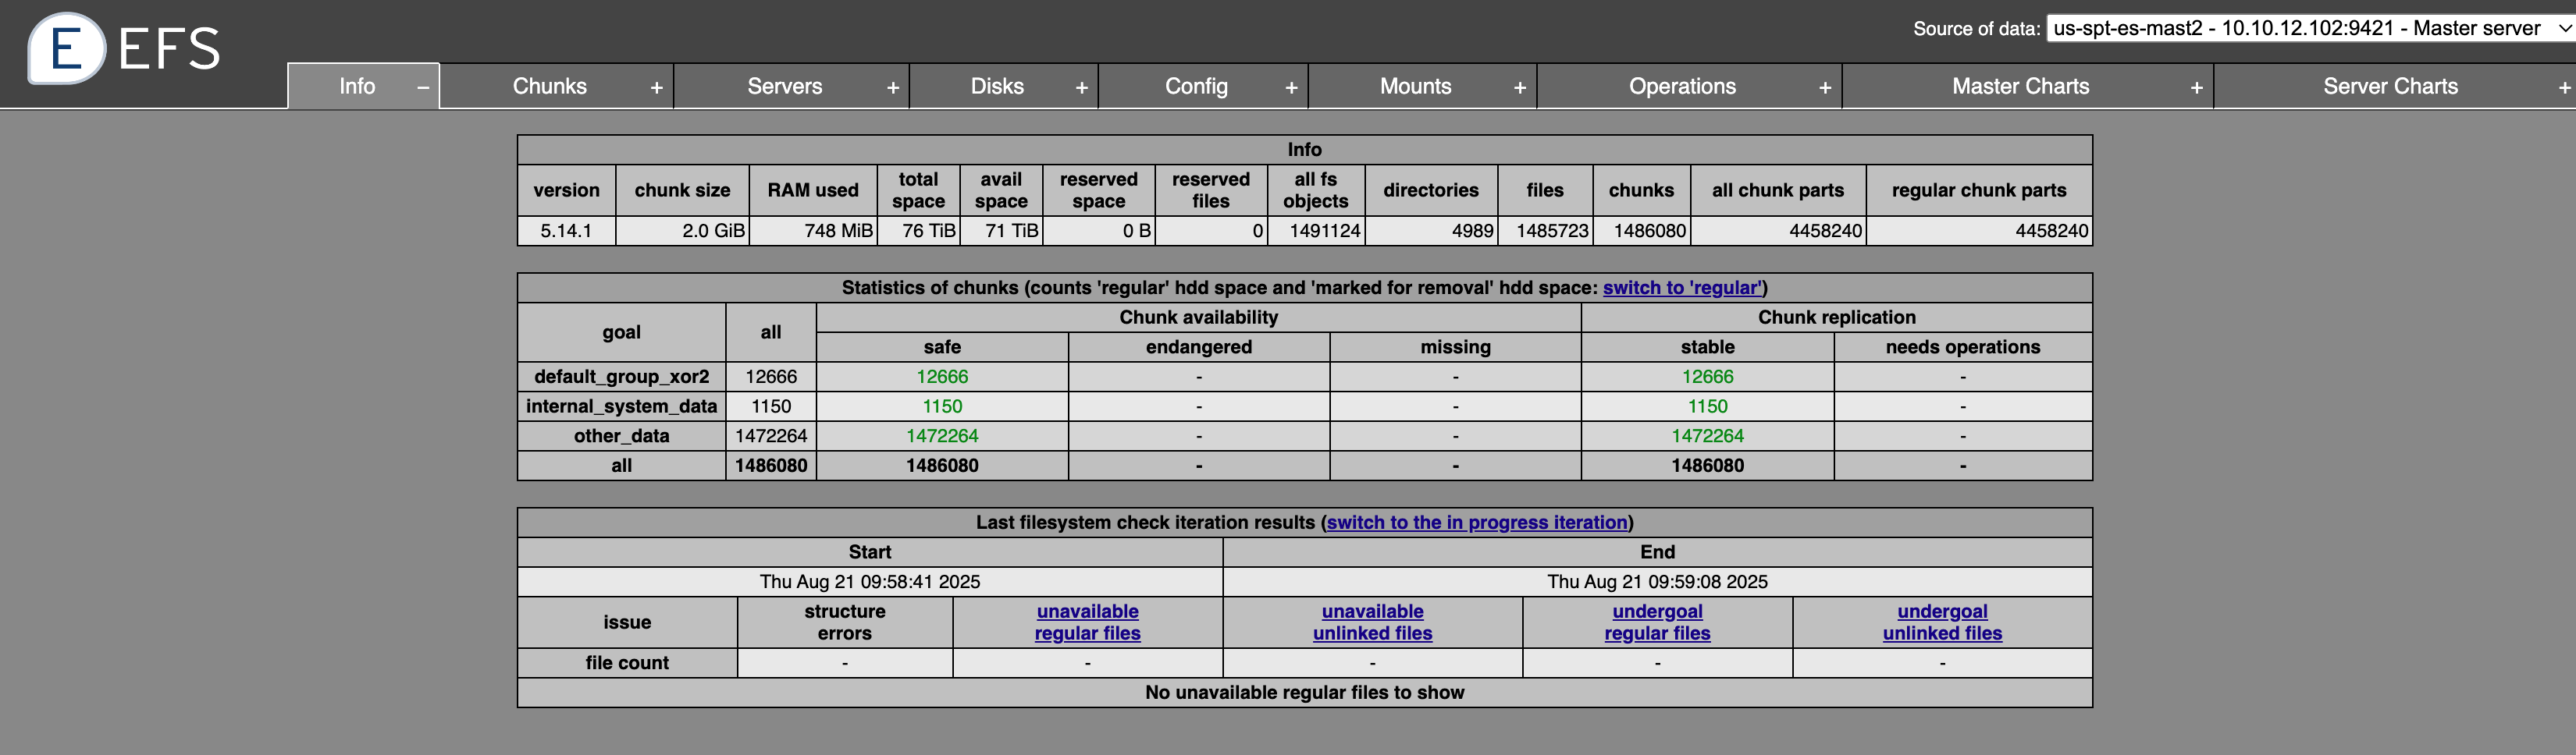The height and width of the screenshot is (755, 2576).
Task: Switch to the Chunks tab
Action: tap(549, 86)
